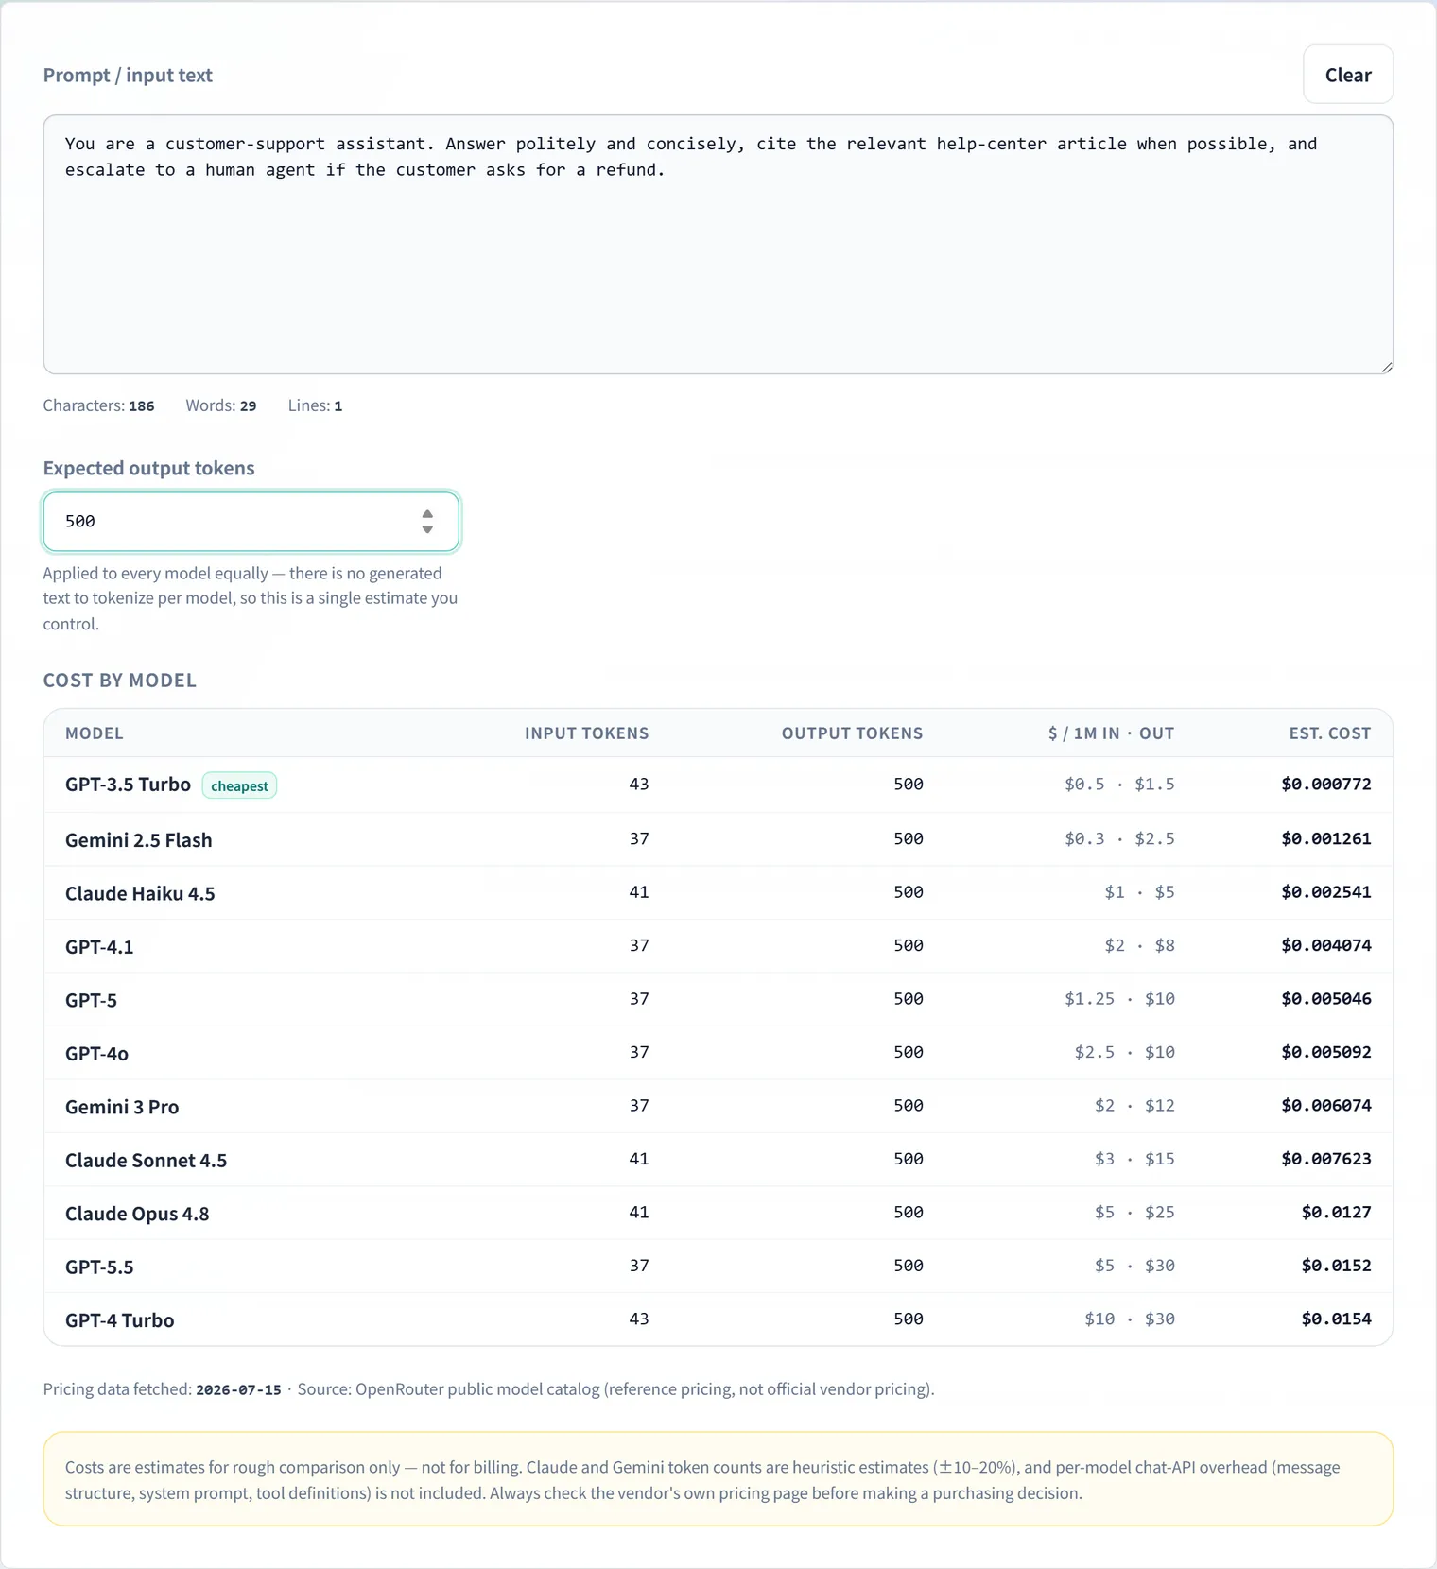Click the $0.001261 estimated cost
This screenshot has width=1437, height=1569.
pyautogui.click(x=1325, y=838)
